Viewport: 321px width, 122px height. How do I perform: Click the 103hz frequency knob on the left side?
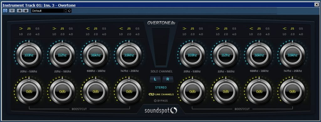(x=29, y=55)
